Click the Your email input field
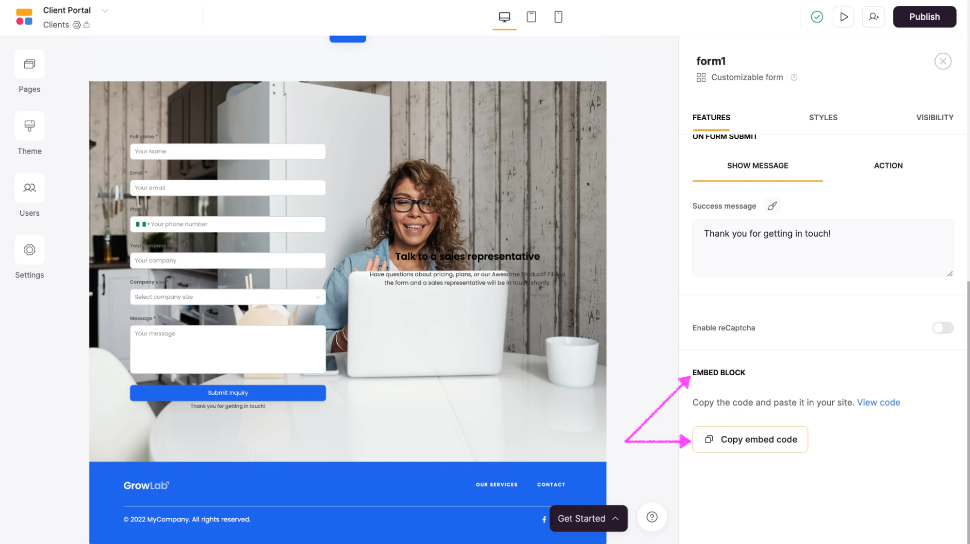 (x=228, y=188)
